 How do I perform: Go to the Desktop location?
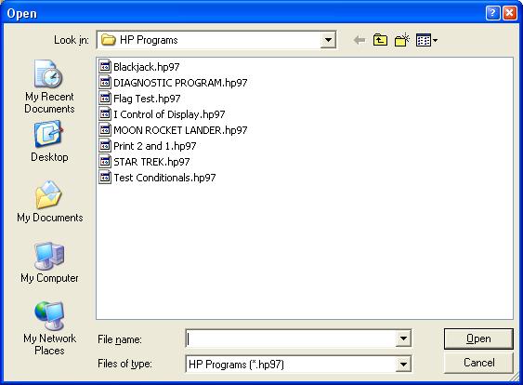point(49,142)
